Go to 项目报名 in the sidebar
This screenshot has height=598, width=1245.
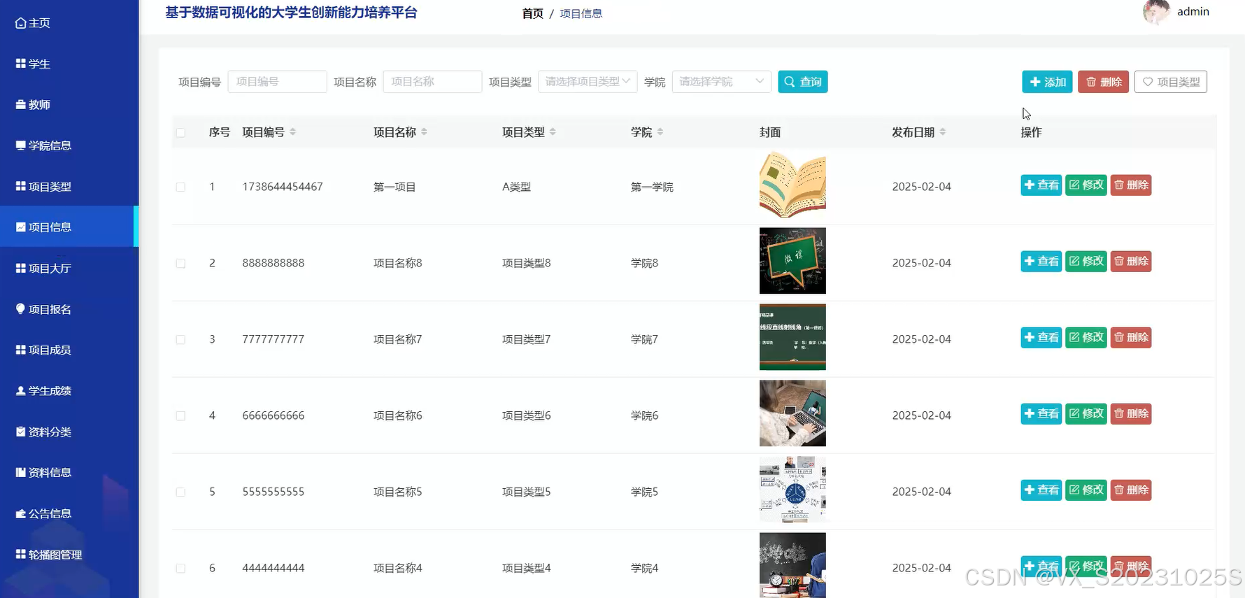tap(43, 309)
